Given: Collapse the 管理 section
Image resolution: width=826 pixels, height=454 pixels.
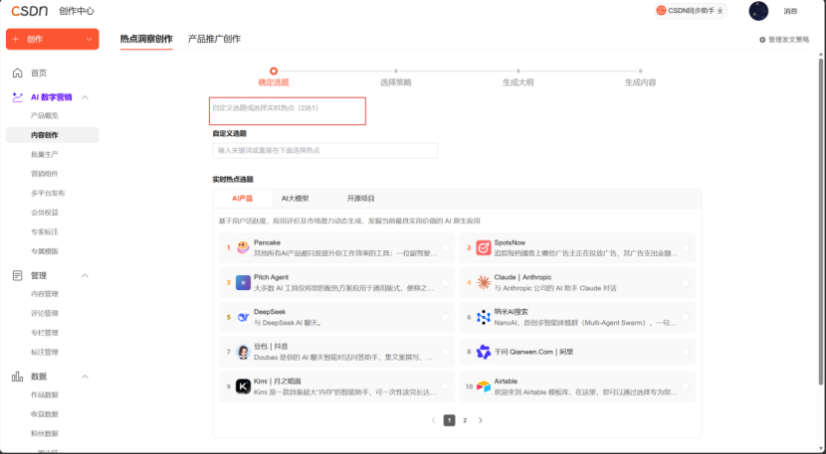Looking at the screenshot, I should pyautogui.click(x=85, y=275).
